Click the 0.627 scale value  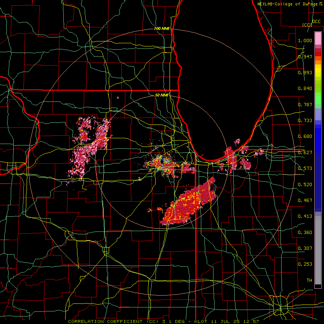pyautogui.click(x=305, y=153)
